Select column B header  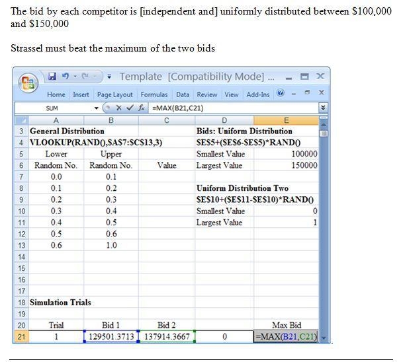point(111,120)
